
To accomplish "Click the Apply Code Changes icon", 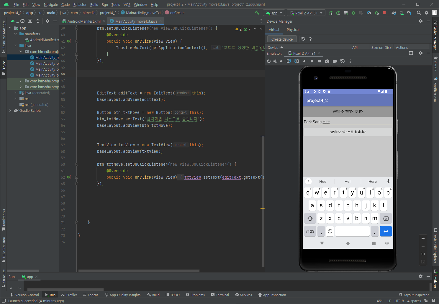I will [x=346, y=13].
